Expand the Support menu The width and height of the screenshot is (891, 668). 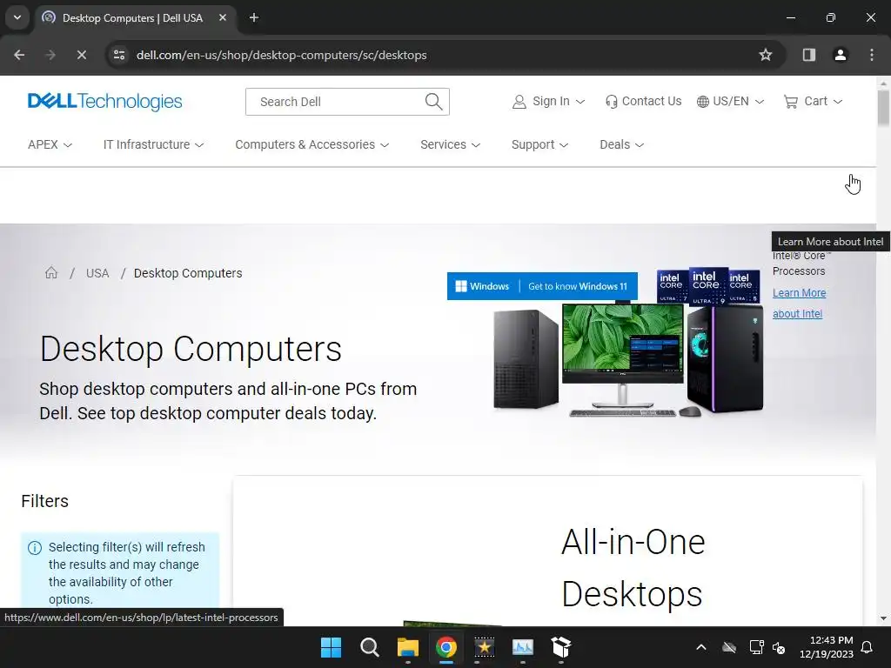pos(539,144)
